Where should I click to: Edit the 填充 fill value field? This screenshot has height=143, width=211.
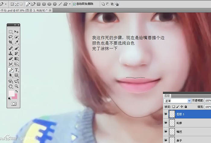208,107
